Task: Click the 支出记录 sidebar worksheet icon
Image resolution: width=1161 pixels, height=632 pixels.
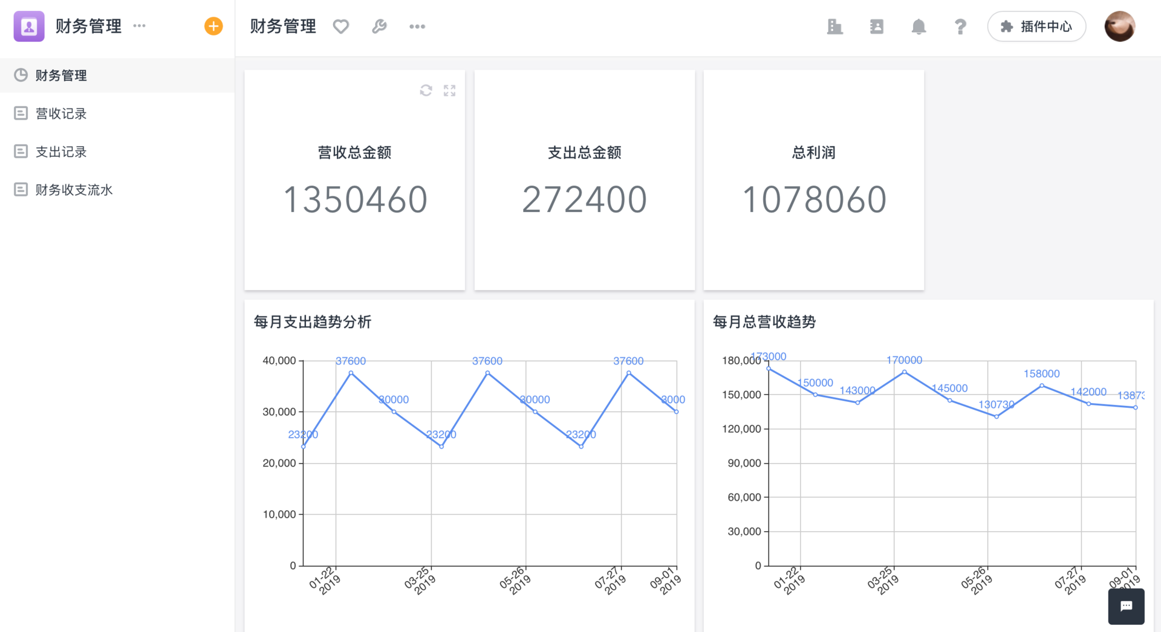Action: click(x=21, y=151)
